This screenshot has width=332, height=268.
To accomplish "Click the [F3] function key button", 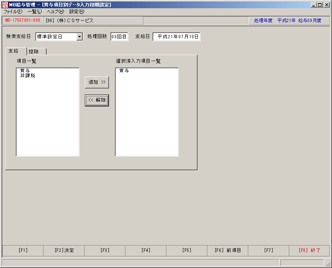I will coord(105,250).
